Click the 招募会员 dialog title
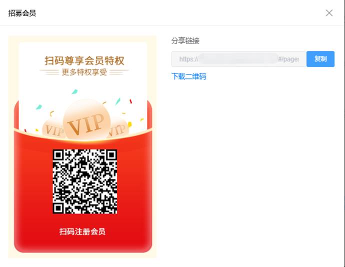 (x=22, y=13)
